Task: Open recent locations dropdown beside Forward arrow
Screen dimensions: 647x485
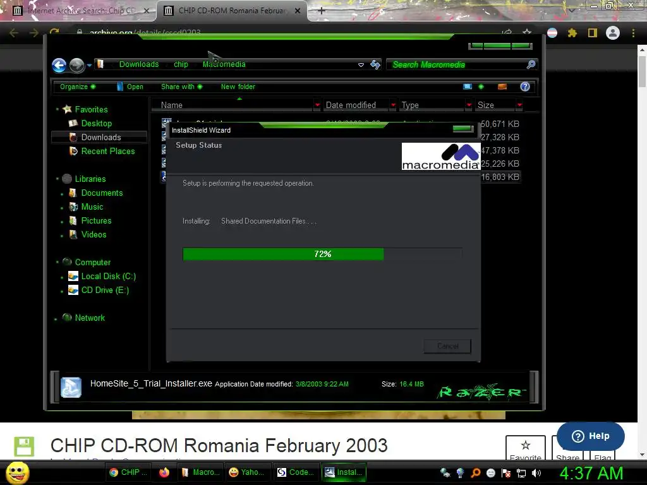Action: [89, 65]
